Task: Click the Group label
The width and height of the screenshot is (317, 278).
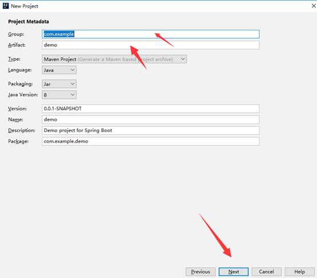Action: pos(16,34)
